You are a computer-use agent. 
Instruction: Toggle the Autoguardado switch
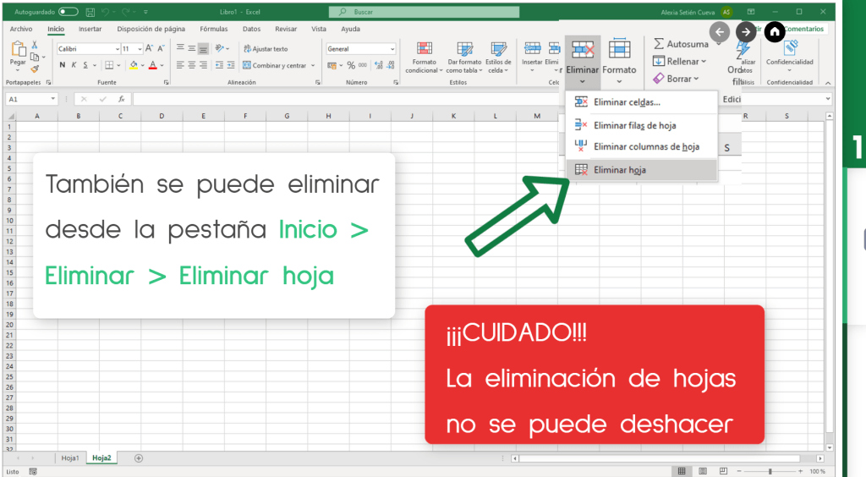coord(69,12)
